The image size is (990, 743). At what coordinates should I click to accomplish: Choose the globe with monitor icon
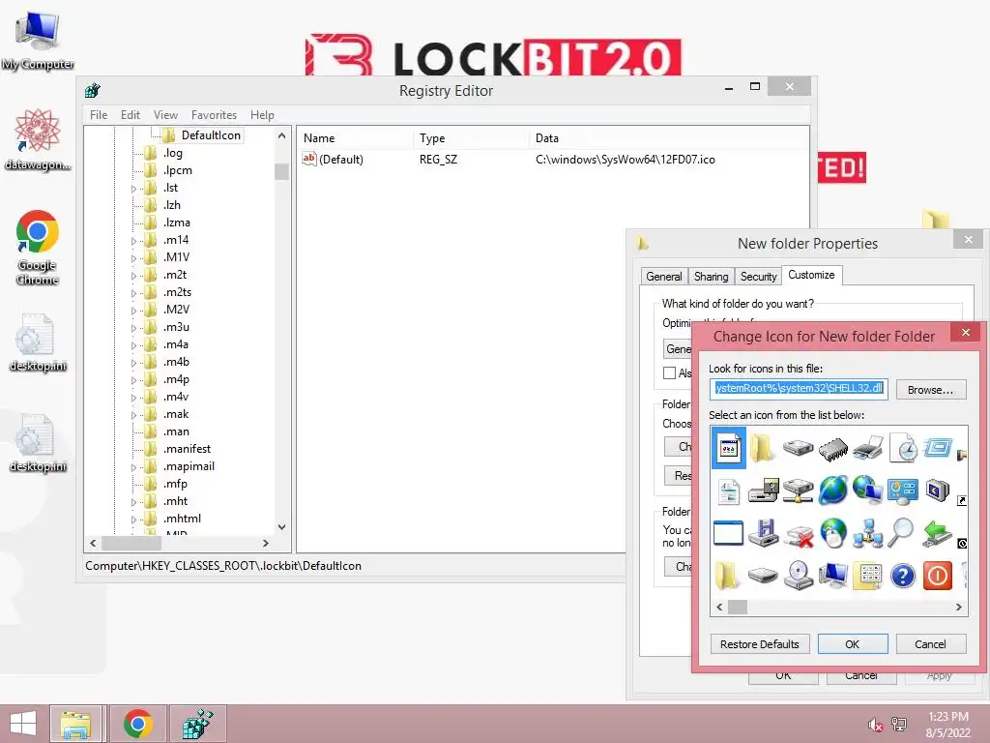(x=868, y=490)
